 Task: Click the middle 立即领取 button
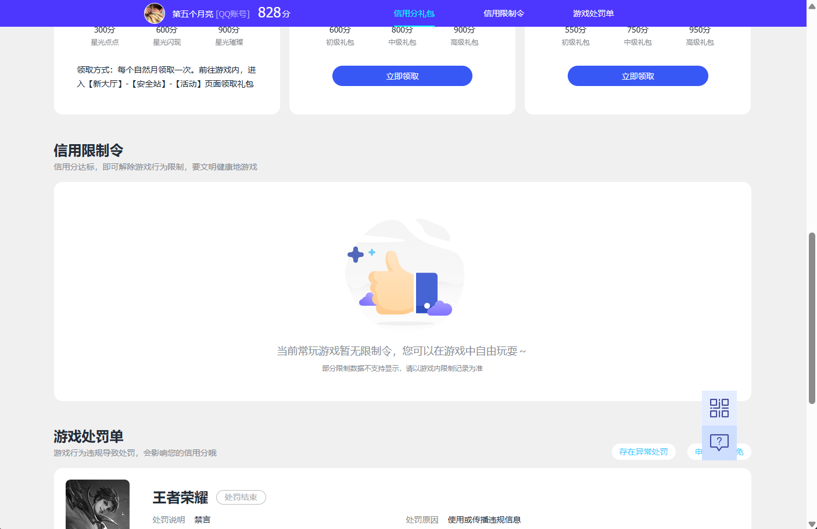tap(402, 76)
